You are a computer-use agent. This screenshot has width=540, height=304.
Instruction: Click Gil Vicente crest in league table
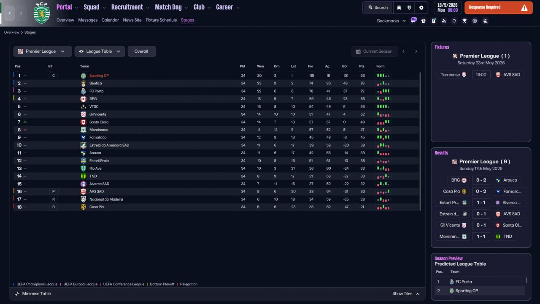[x=83, y=114]
